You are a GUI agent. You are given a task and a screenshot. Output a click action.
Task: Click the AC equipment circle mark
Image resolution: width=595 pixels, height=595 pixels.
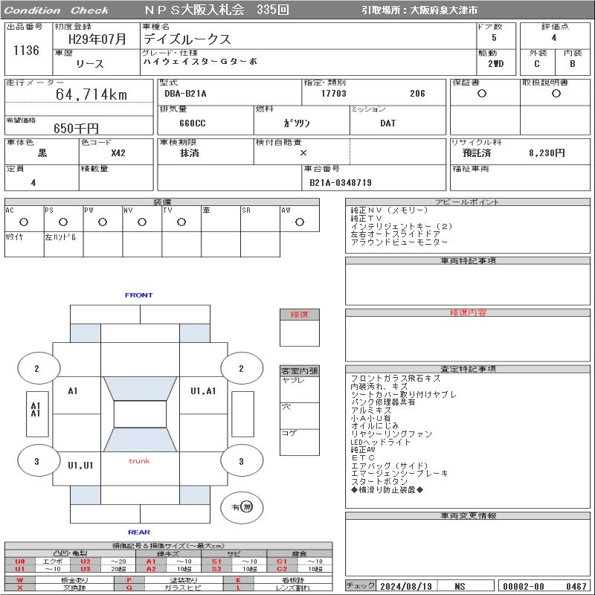(x=23, y=222)
